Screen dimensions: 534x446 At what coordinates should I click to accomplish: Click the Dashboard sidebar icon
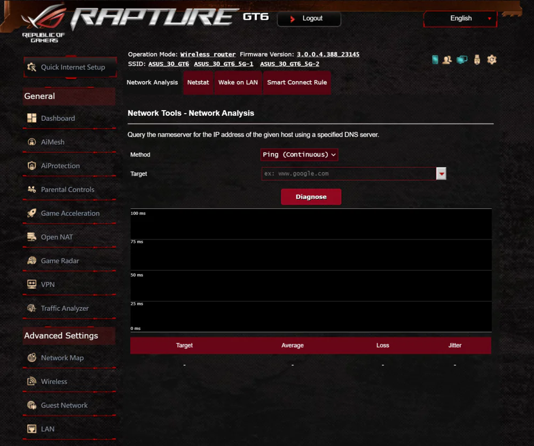click(32, 118)
